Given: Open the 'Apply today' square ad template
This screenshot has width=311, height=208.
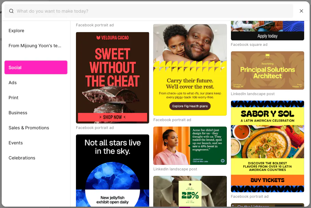Looking at the screenshot, I should coord(267,30).
